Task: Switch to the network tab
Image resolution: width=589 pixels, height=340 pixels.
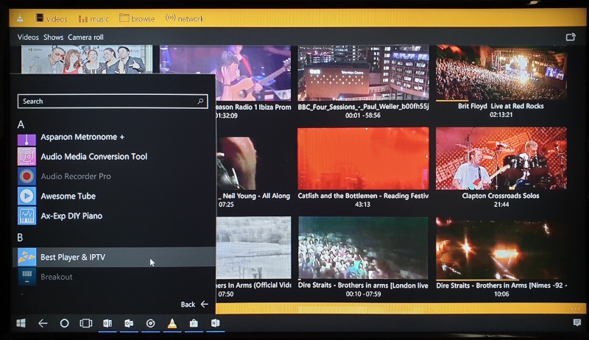Action: coord(185,18)
